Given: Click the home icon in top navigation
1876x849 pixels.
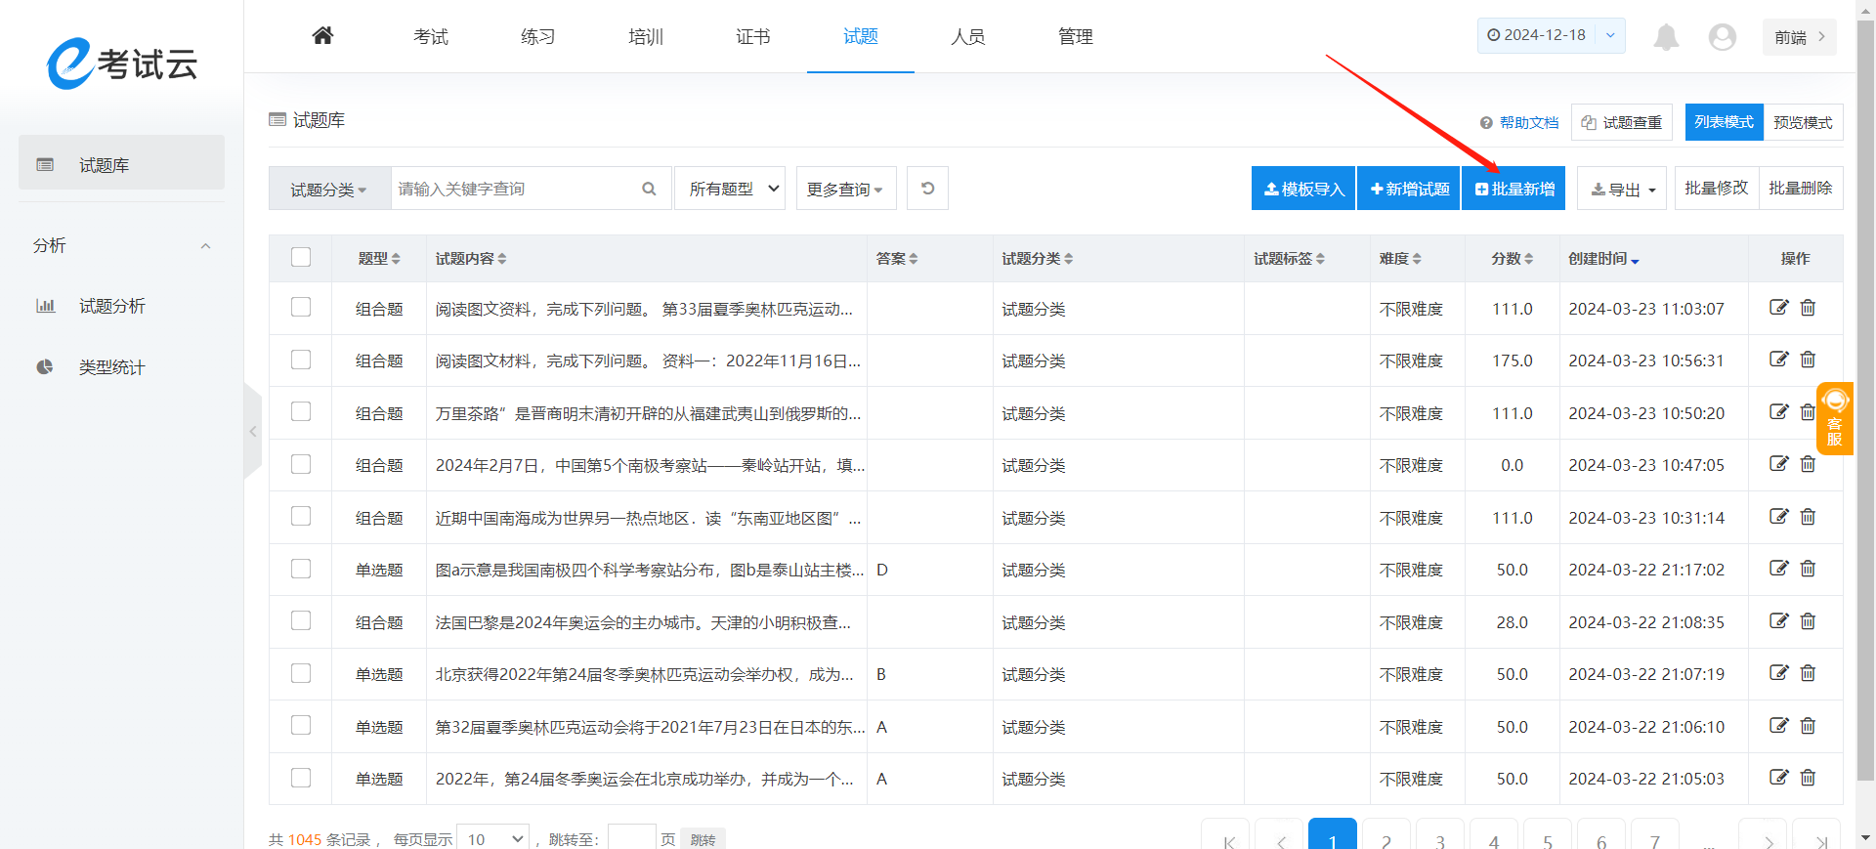Looking at the screenshot, I should tap(322, 36).
